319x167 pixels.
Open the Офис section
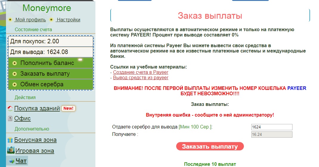pyautogui.click(x=22, y=118)
